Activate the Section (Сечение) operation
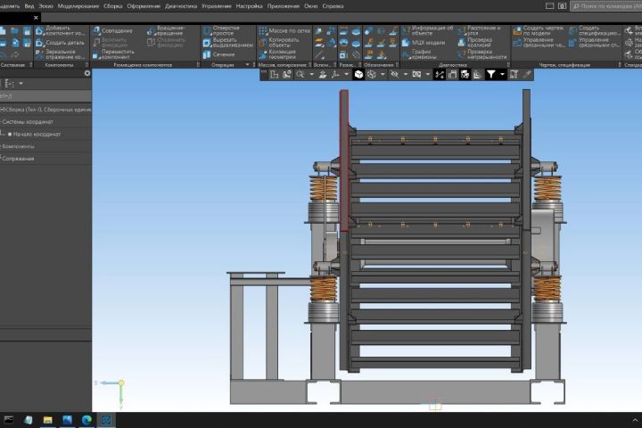Image resolution: width=642 pixels, height=428 pixels. 223,54
